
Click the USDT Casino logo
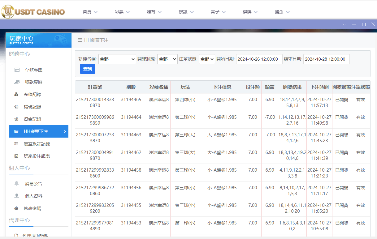(x=33, y=11)
